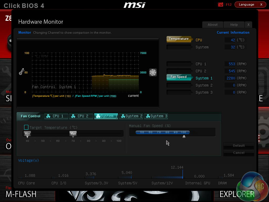Switch to System 2 fan control tab
The image size is (269, 202).
pos(131,116)
